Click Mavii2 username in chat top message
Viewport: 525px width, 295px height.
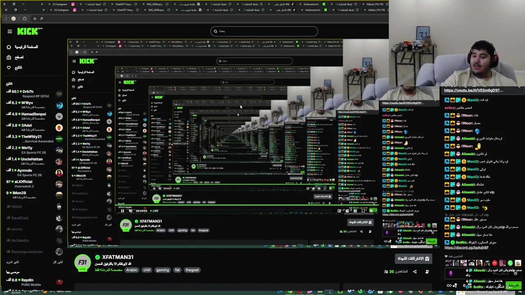[x=472, y=100]
